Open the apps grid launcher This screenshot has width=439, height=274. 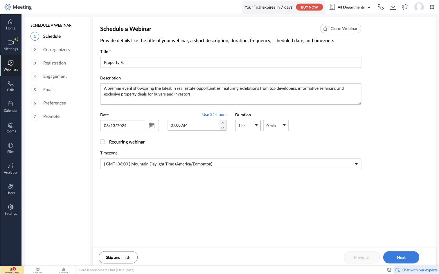coord(432,7)
